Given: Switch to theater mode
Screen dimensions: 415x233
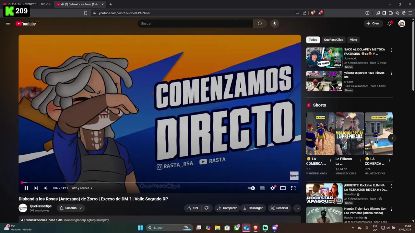Looking at the screenshot, I should pos(283,188).
